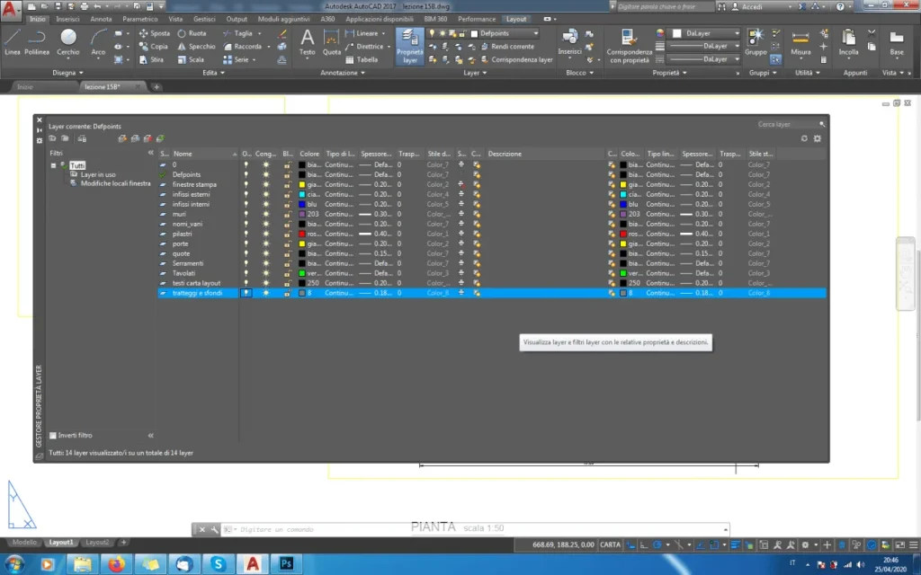Click the Cerca layer search field
921x575 pixels.
[x=787, y=124]
